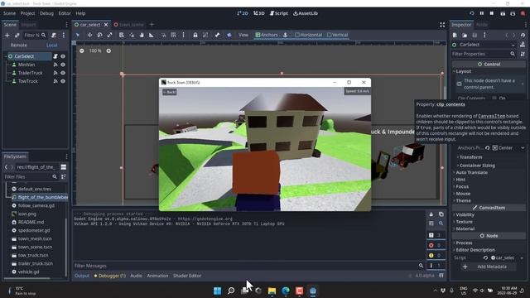The height and width of the screenshot is (298, 530).
Task: Expand the Auto Translate section
Action: 471,172
